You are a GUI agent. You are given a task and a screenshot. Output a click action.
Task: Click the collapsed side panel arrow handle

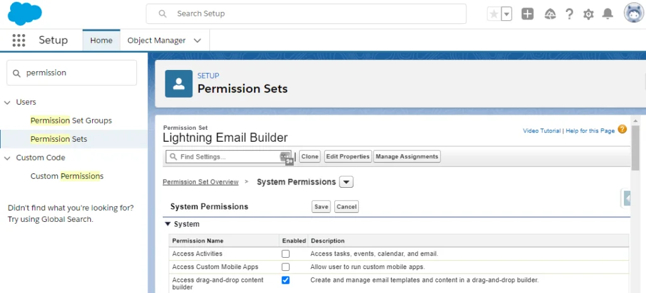pos(627,198)
